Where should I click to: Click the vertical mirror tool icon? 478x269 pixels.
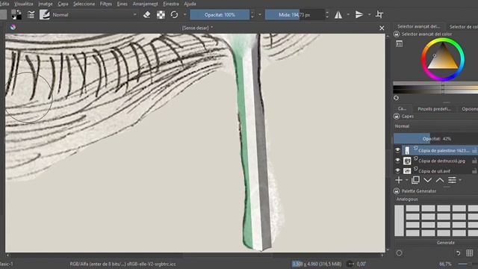(359, 14)
